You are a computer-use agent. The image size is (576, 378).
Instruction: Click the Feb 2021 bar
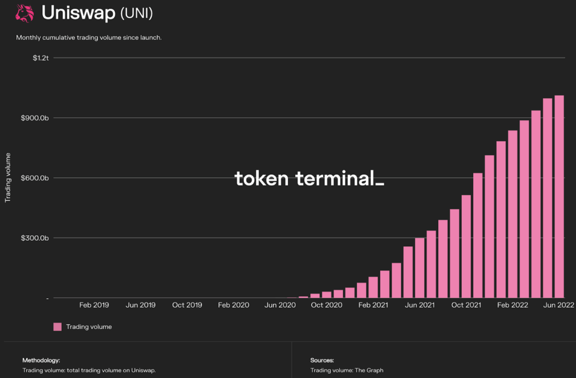pyautogui.click(x=373, y=287)
